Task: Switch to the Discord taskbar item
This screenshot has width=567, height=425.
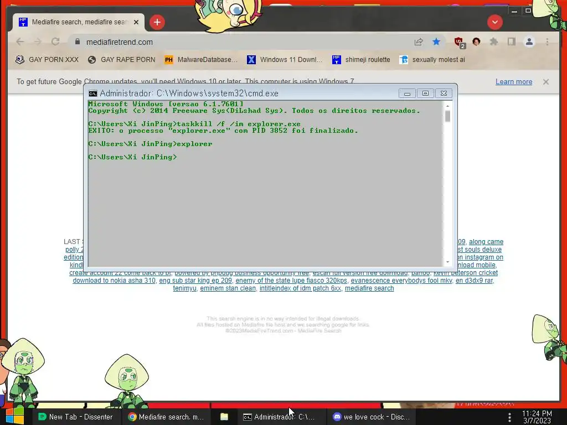Action: tap(372, 417)
